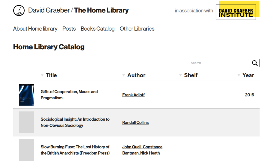Sort catalog by Author arrow
The height and width of the screenshot is (163, 266).
pos(124,75)
